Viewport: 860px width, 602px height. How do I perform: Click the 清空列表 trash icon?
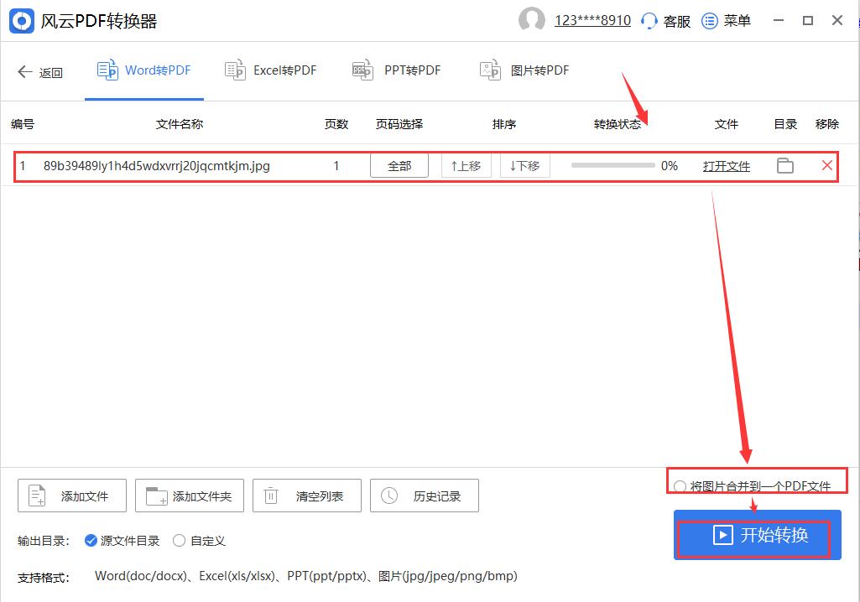[270, 496]
